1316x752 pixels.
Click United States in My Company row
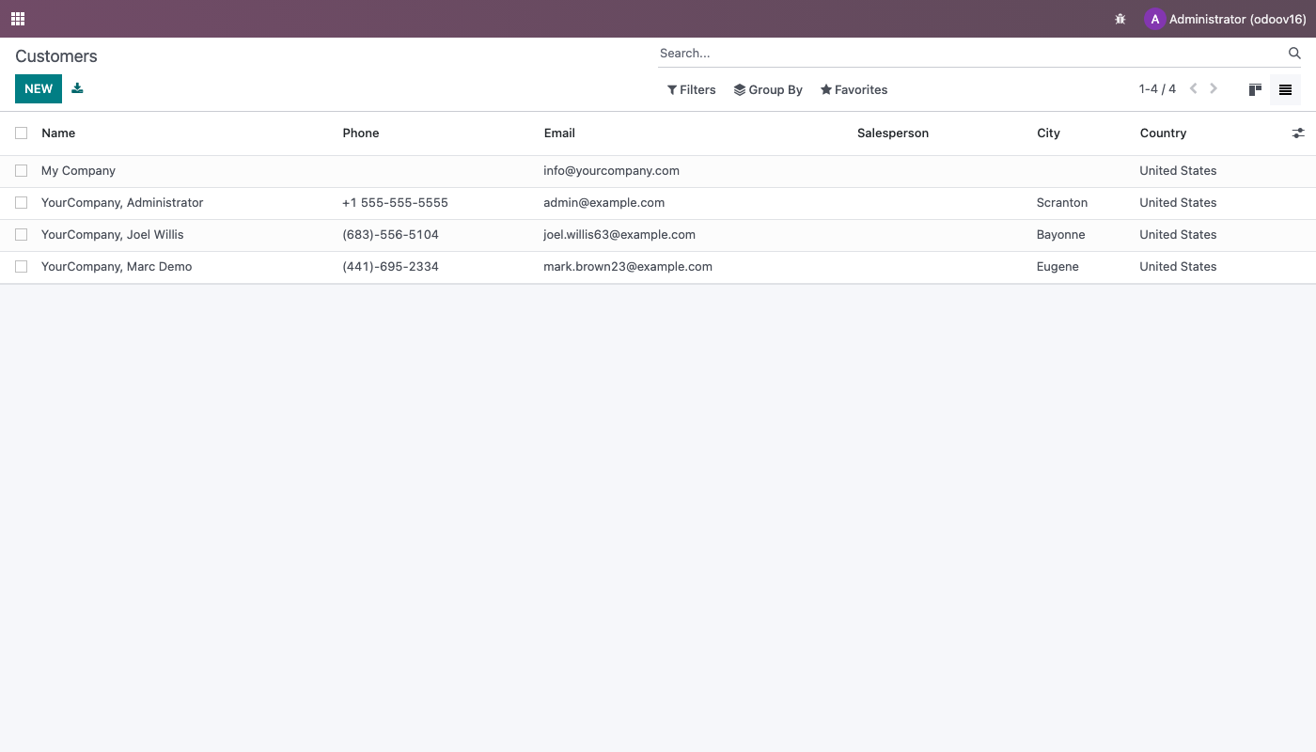[1178, 171]
